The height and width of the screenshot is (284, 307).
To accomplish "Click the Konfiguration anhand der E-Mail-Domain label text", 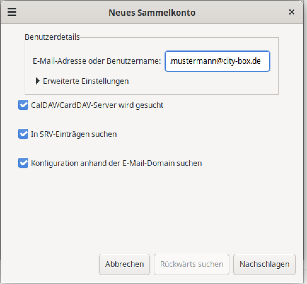I will click(116, 163).
